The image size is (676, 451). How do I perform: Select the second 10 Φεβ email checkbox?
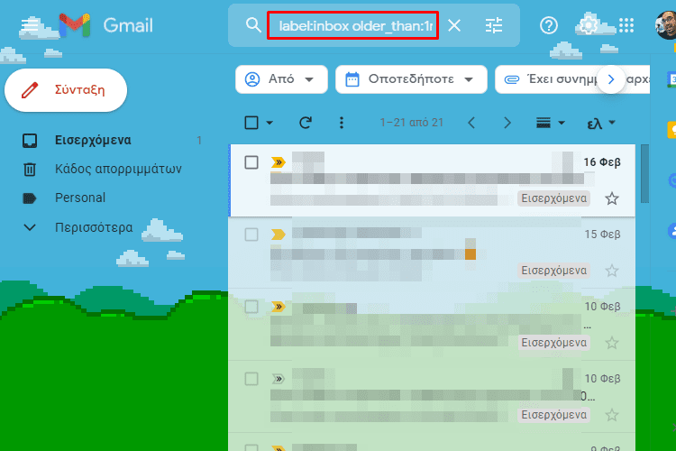point(251,379)
